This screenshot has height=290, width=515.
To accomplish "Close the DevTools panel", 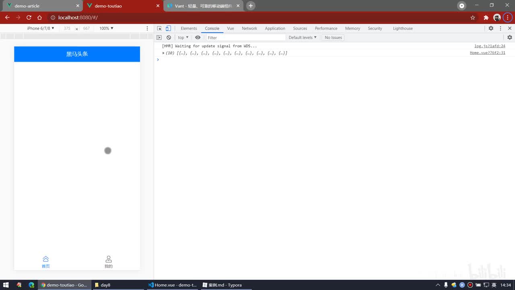I will point(510,28).
